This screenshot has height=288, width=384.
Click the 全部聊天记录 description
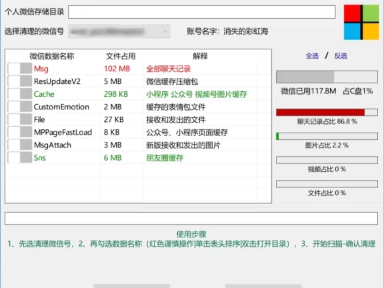(168, 69)
